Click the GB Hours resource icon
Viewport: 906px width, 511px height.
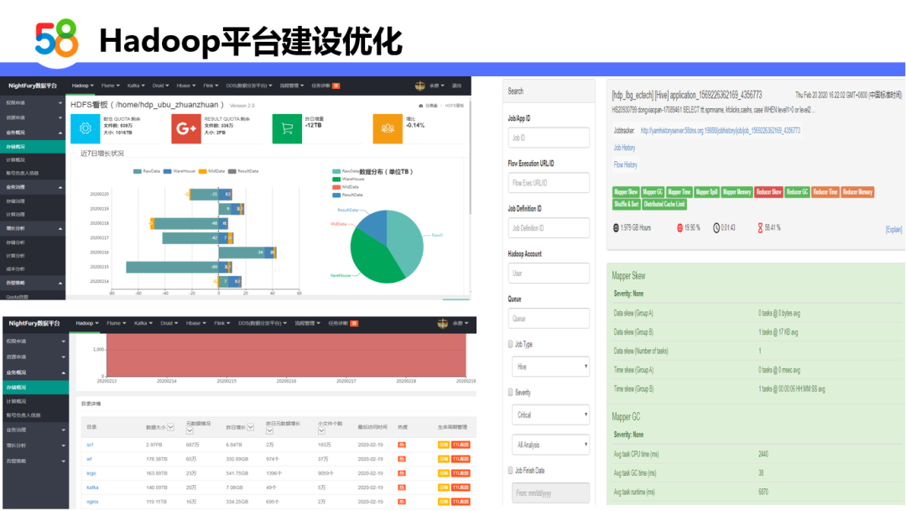tap(616, 227)
